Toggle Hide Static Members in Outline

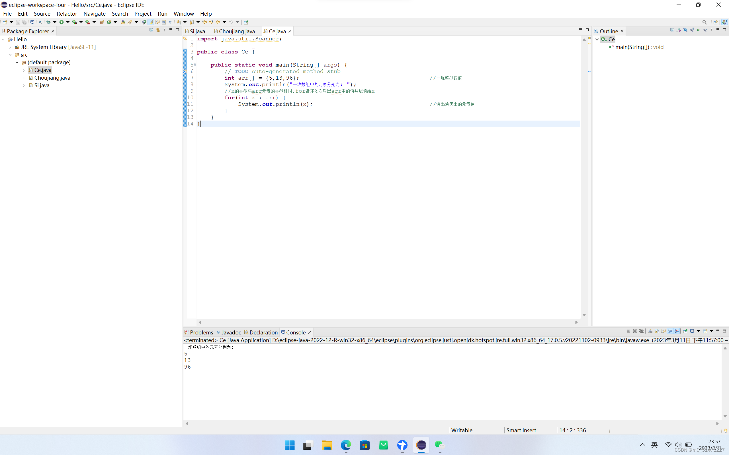[692, 30]
